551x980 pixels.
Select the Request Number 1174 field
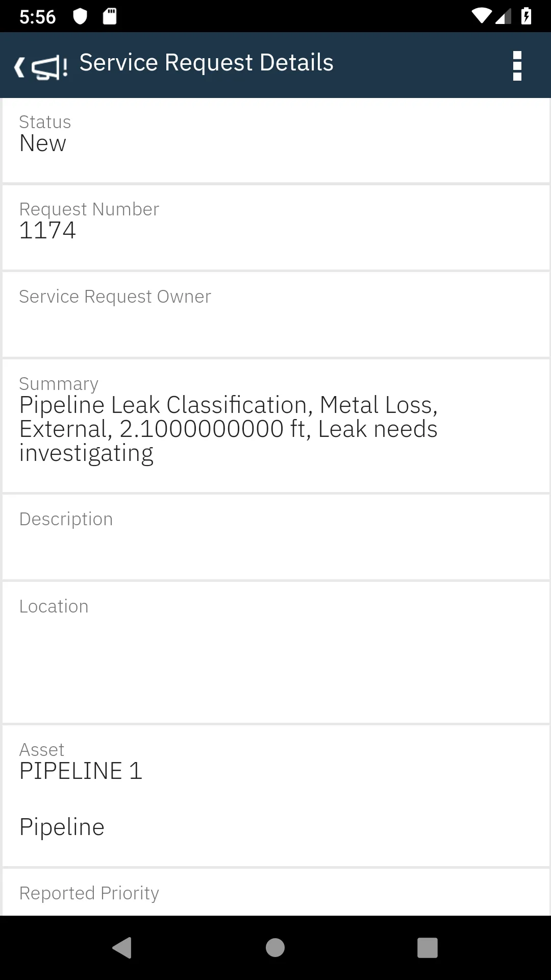click(x=275, y=227)
